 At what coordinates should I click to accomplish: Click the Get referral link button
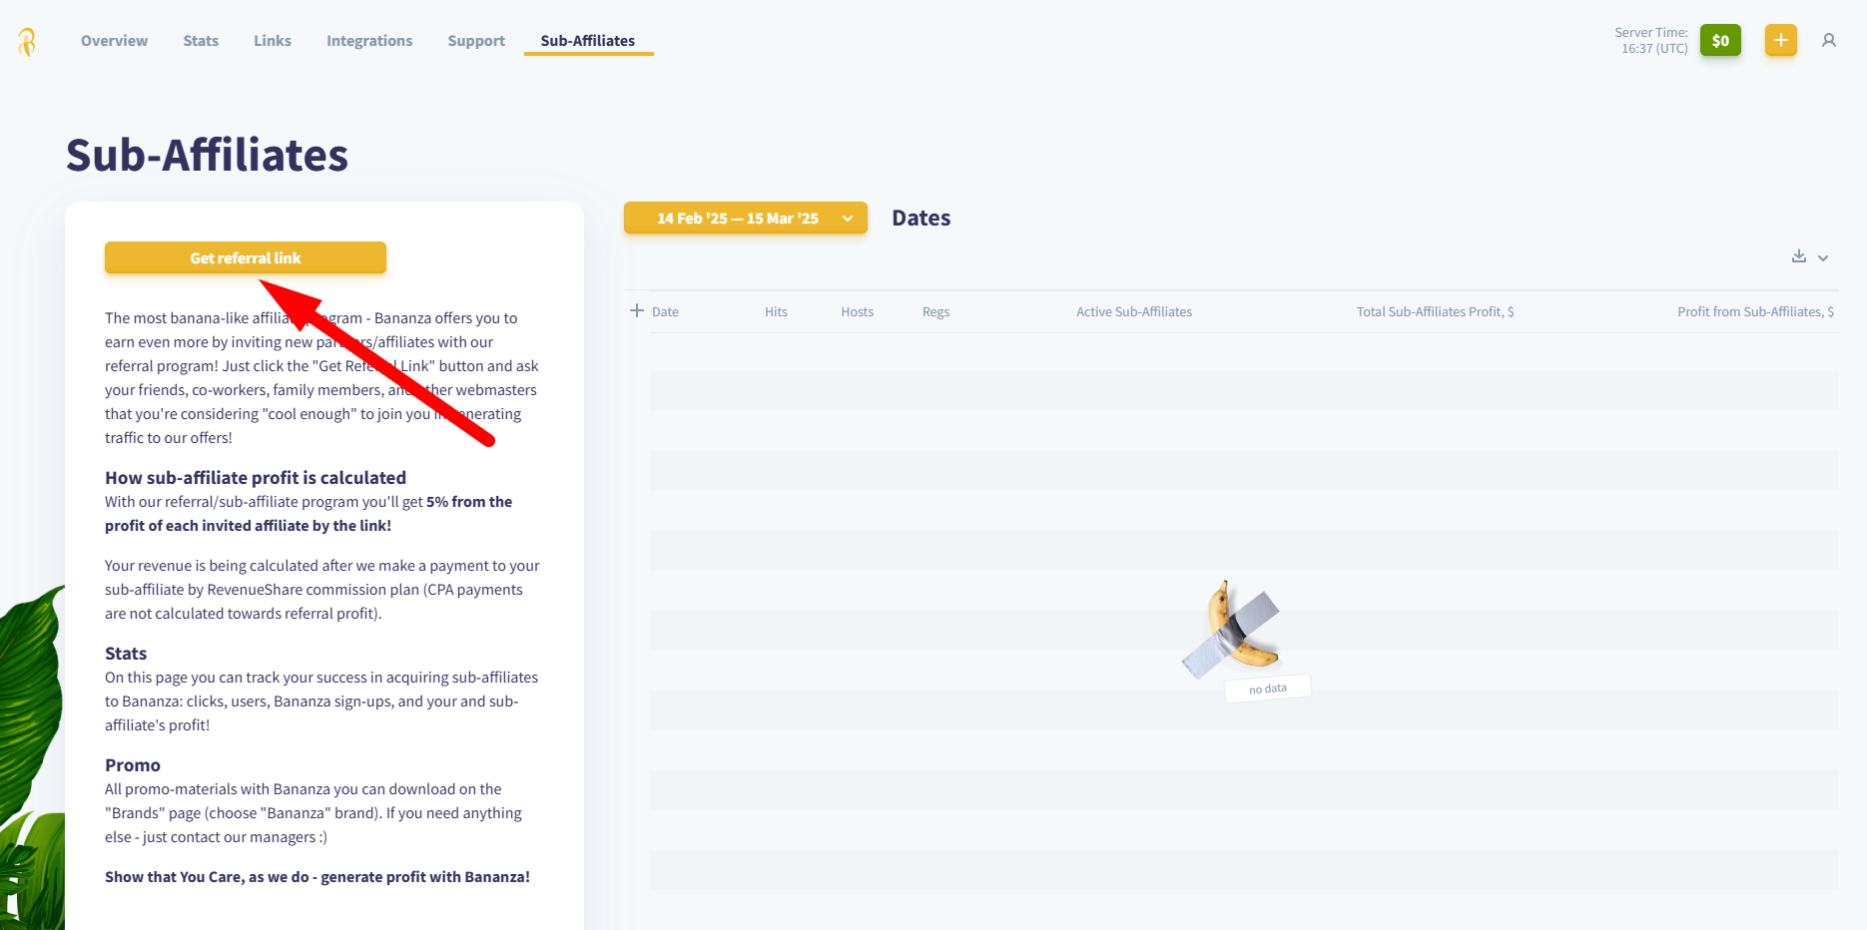tap(246, 257)
